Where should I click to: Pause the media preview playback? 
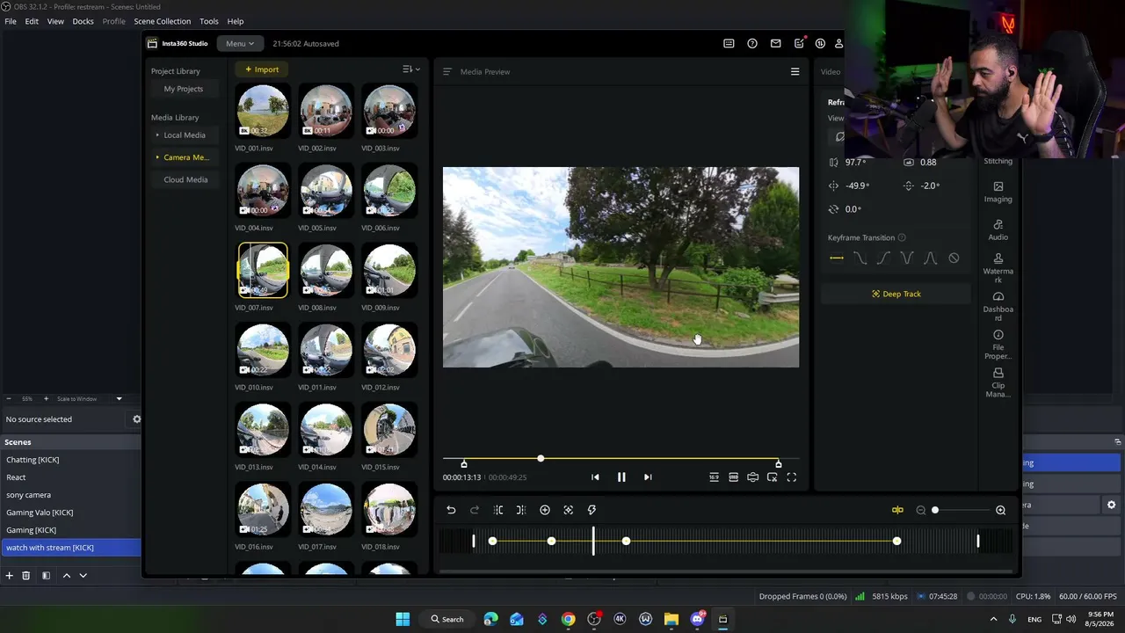(621, 477)
